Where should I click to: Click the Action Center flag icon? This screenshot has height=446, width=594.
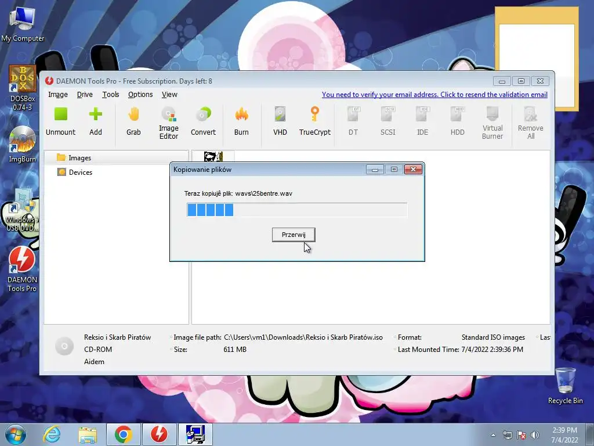pos(521,436)
